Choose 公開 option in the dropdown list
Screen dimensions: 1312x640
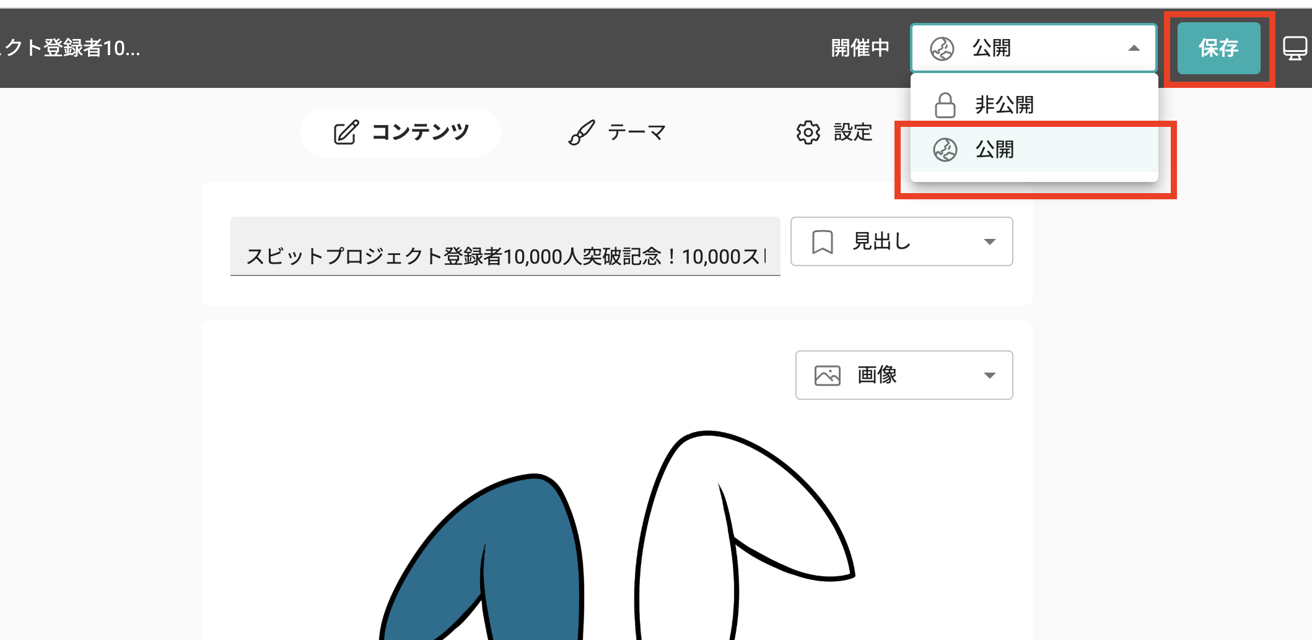pos(1034,149)
